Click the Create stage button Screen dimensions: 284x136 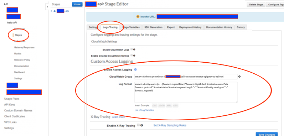coord(77,4)
